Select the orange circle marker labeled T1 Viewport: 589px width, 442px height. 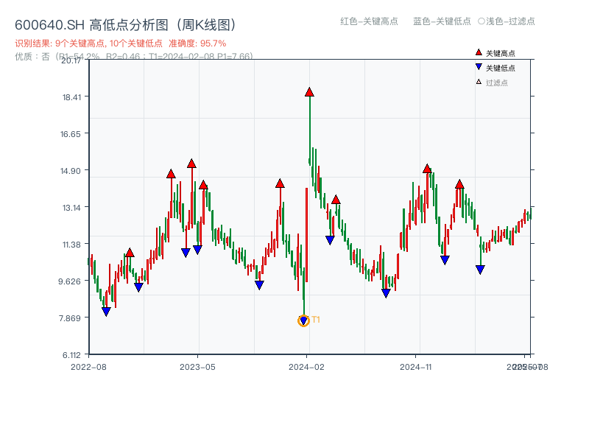304,320
